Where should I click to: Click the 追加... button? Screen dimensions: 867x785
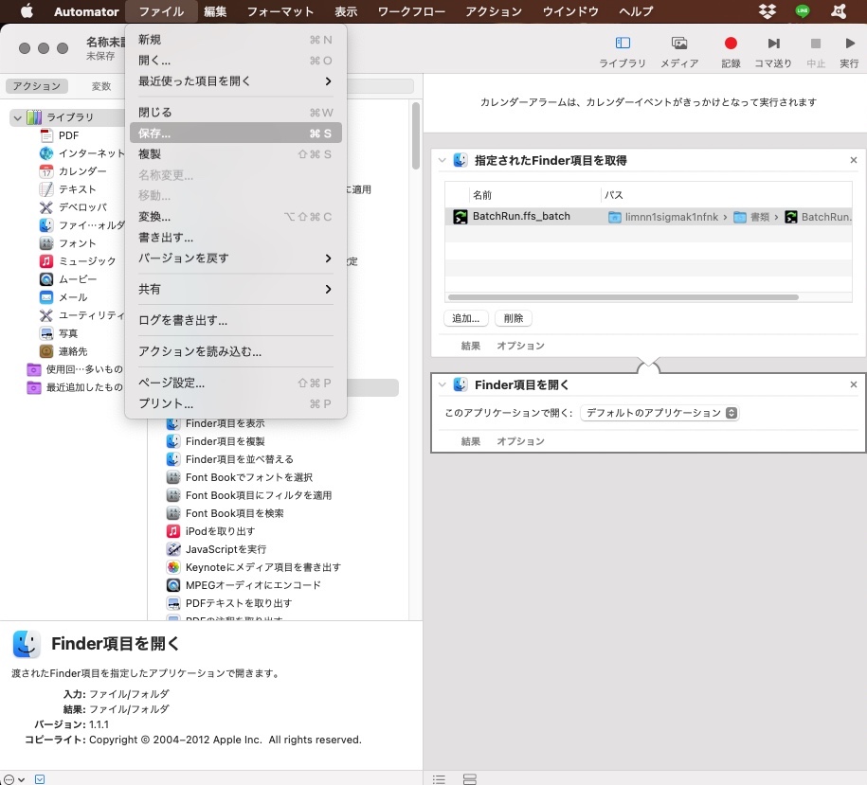pos(465,318)
